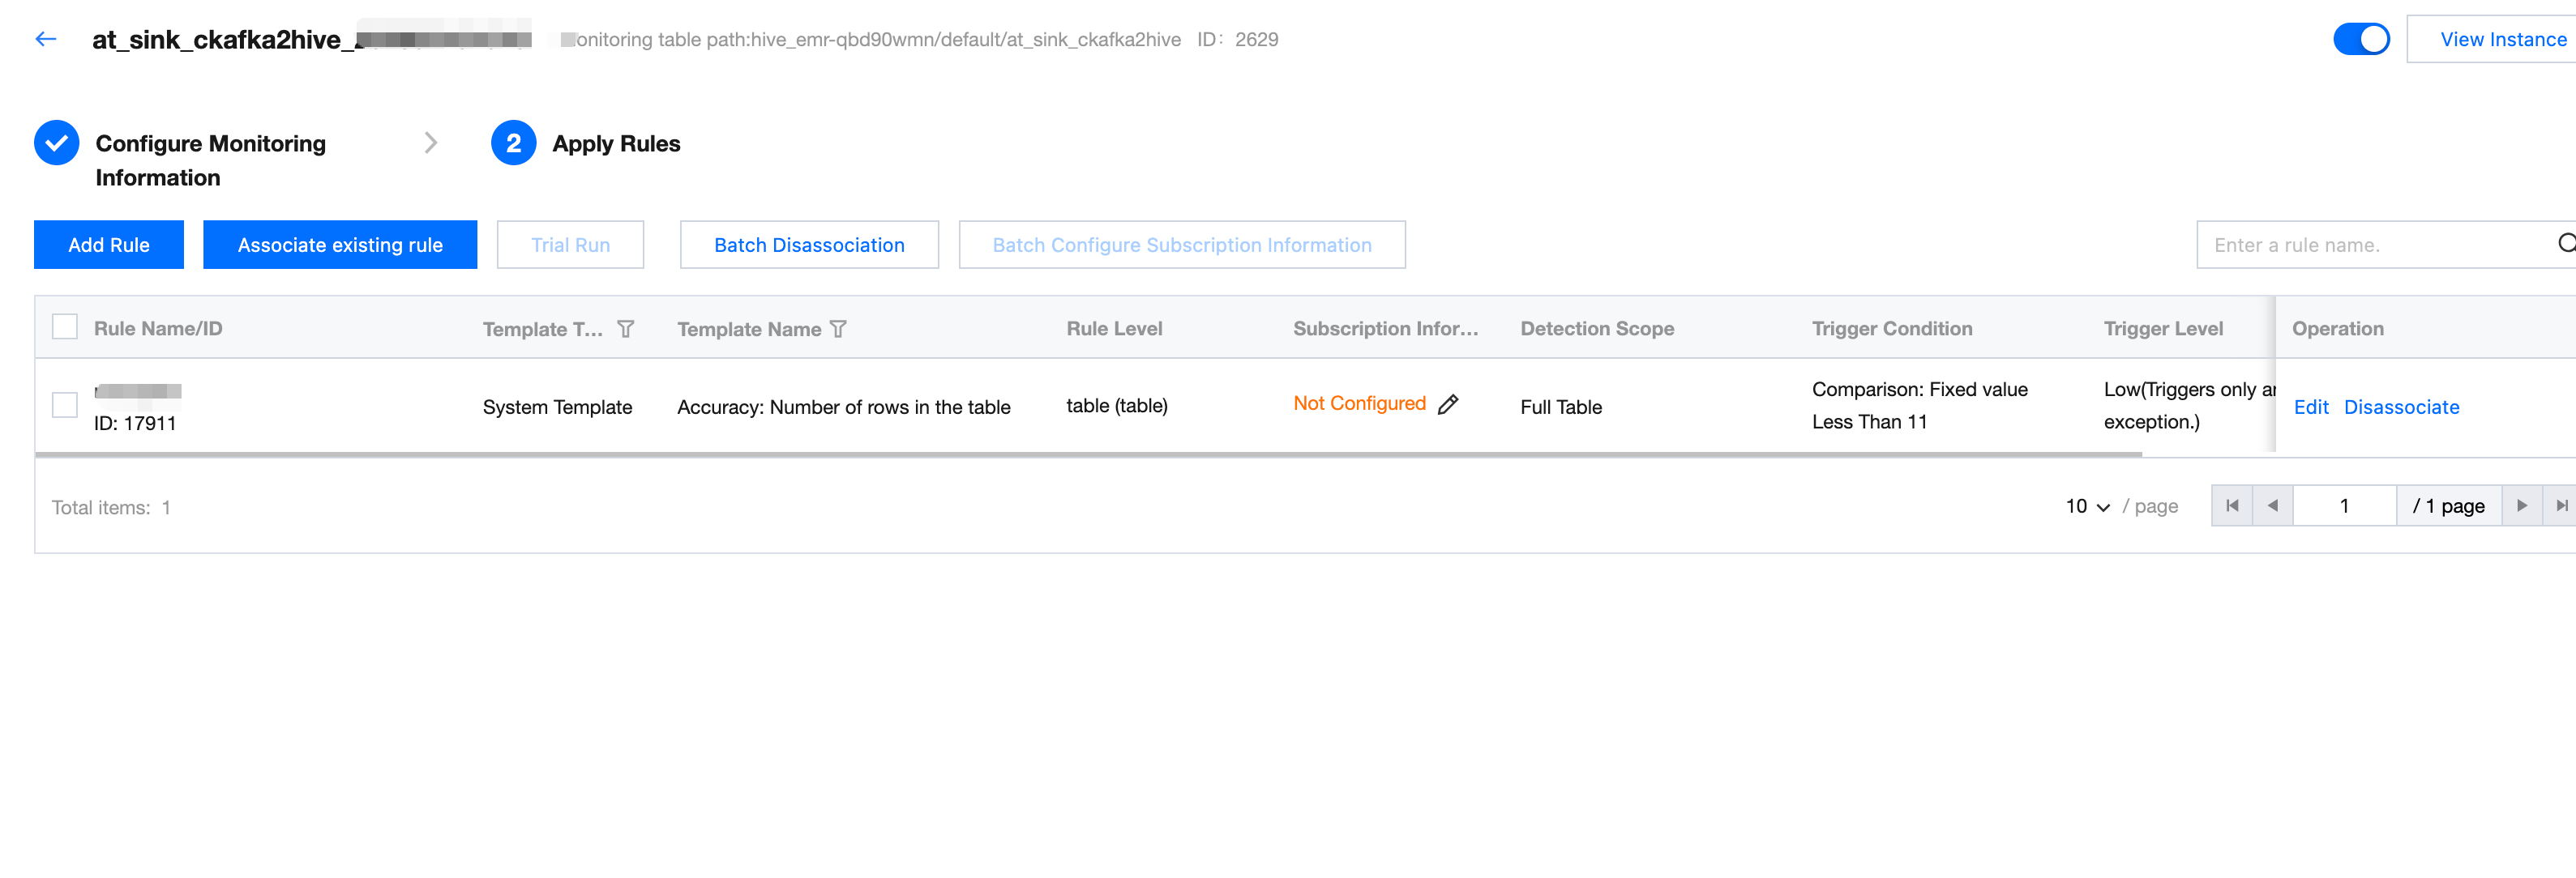2576x878 pixels.
Task: Select the checkbox for rule 17911
Action: point(65,404)
